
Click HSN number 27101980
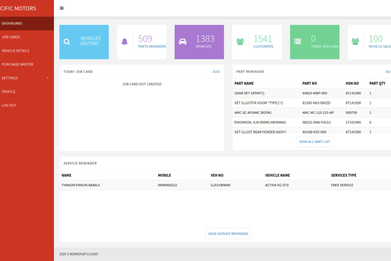pyautogui.click(x=353, y=122)
